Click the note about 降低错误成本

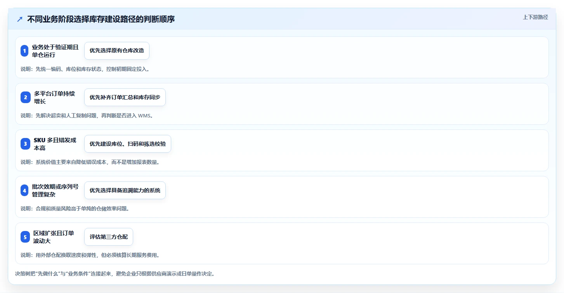[90, 162]
